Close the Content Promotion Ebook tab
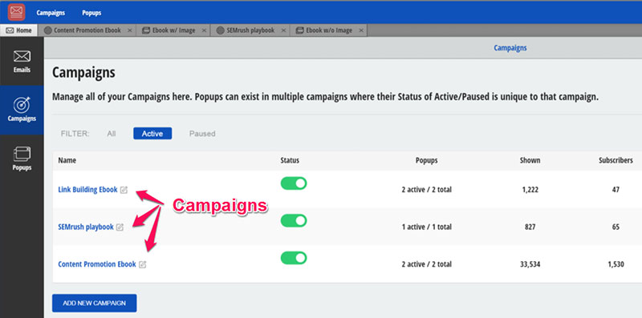 (x=129, y=30)
